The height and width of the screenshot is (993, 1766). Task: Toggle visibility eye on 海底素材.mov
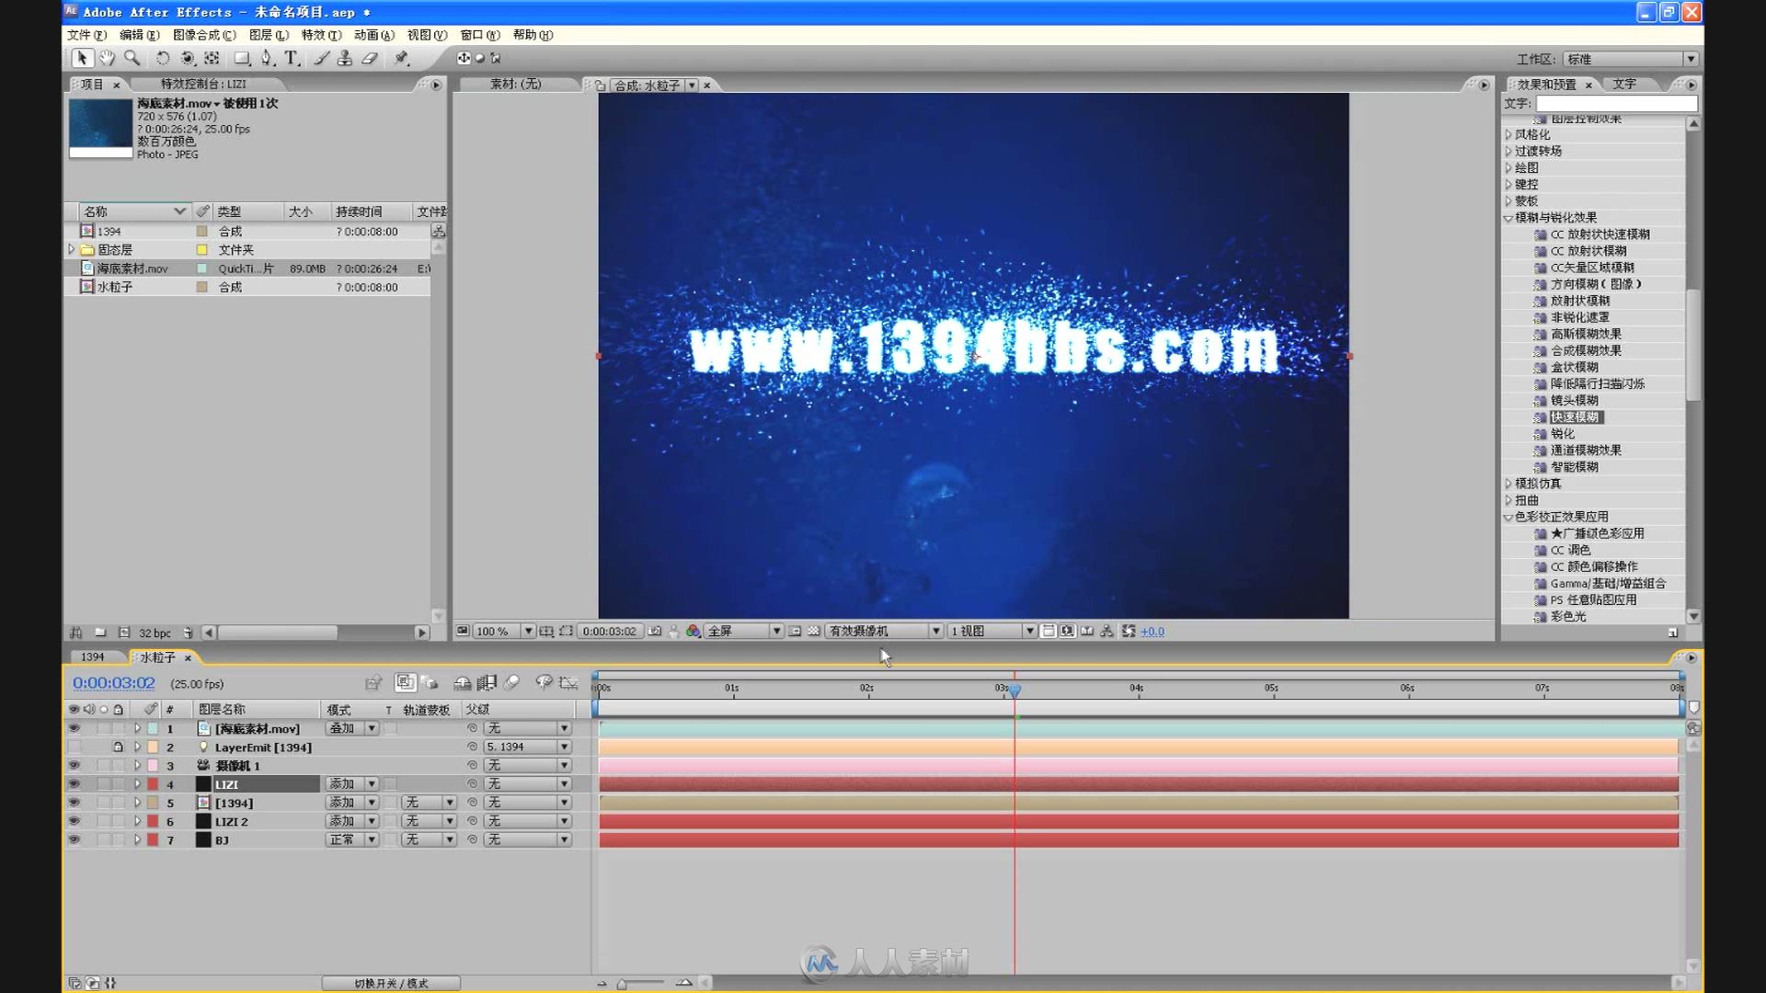coord(74,727)
